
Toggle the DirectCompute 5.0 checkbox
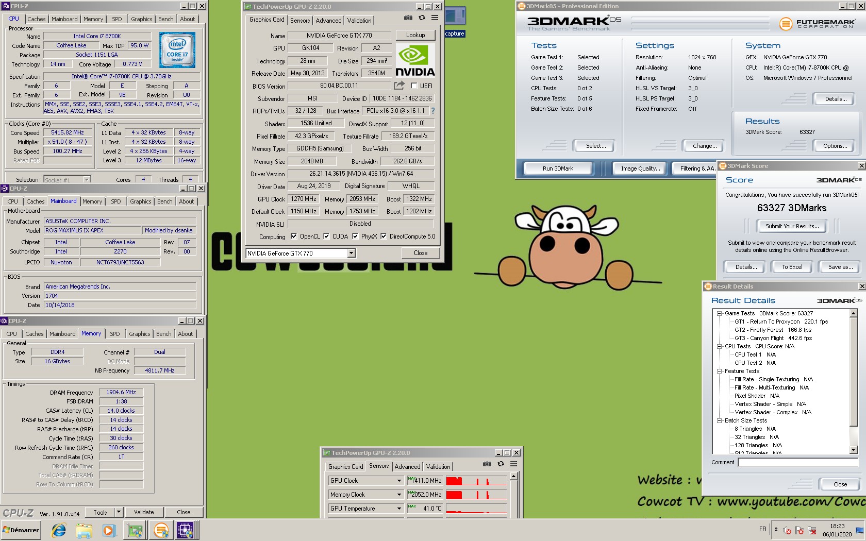(x=384, y=236)
